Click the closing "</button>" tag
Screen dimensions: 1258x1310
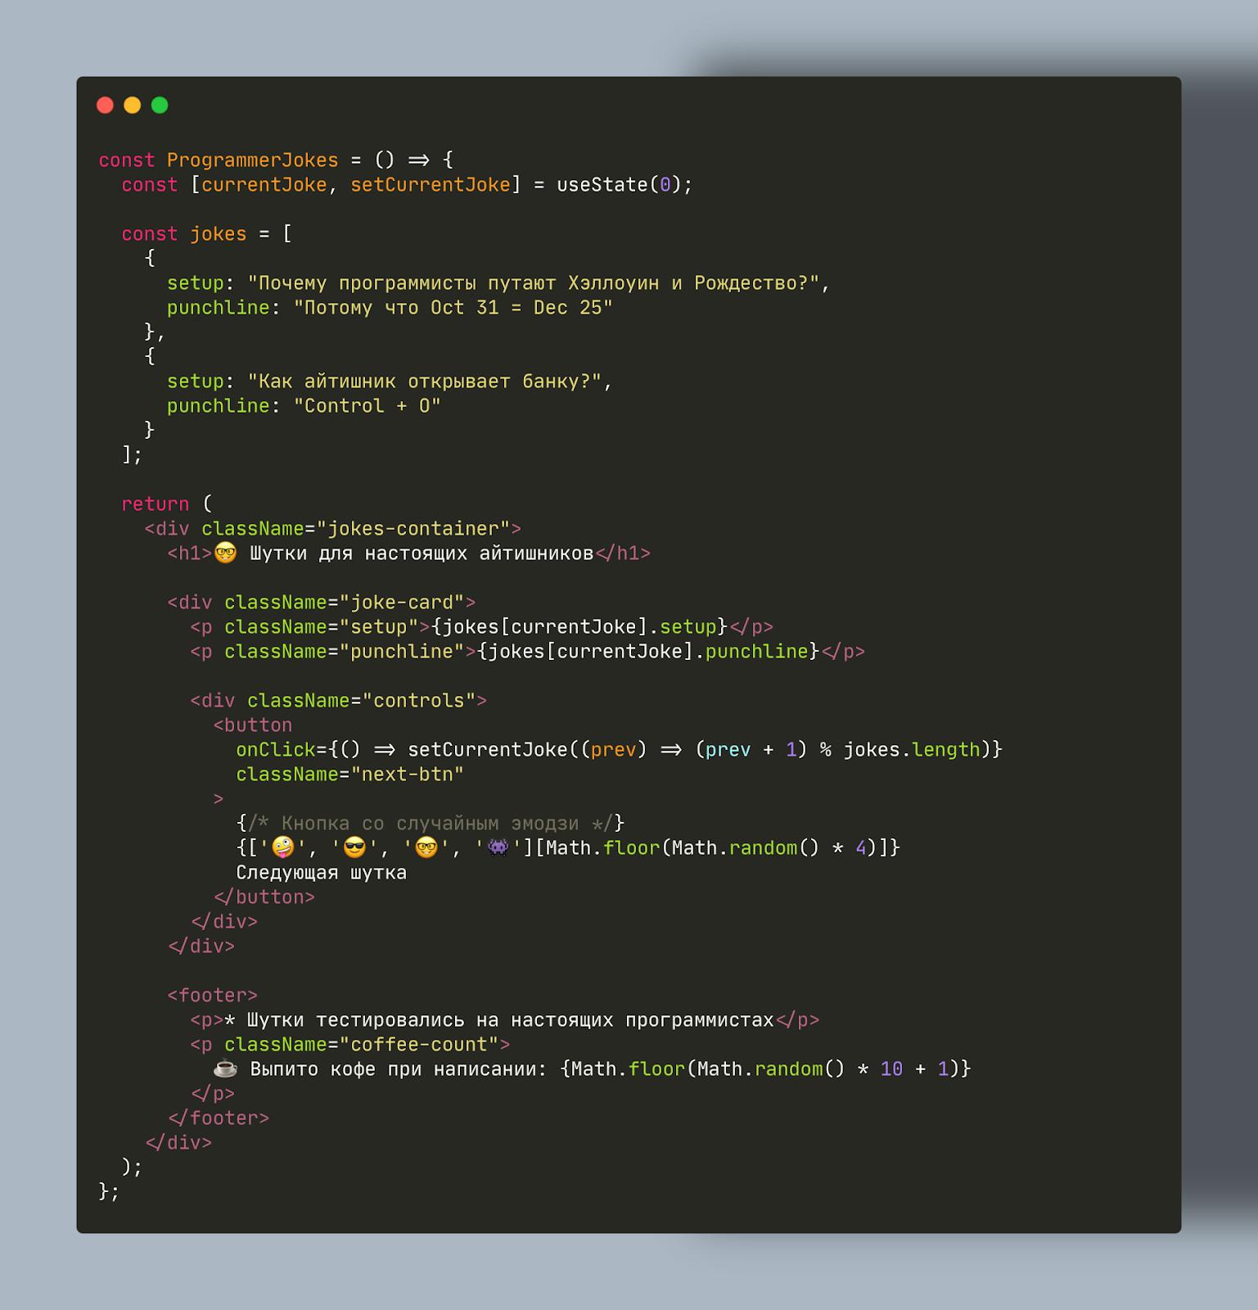[x=264, y=897]
